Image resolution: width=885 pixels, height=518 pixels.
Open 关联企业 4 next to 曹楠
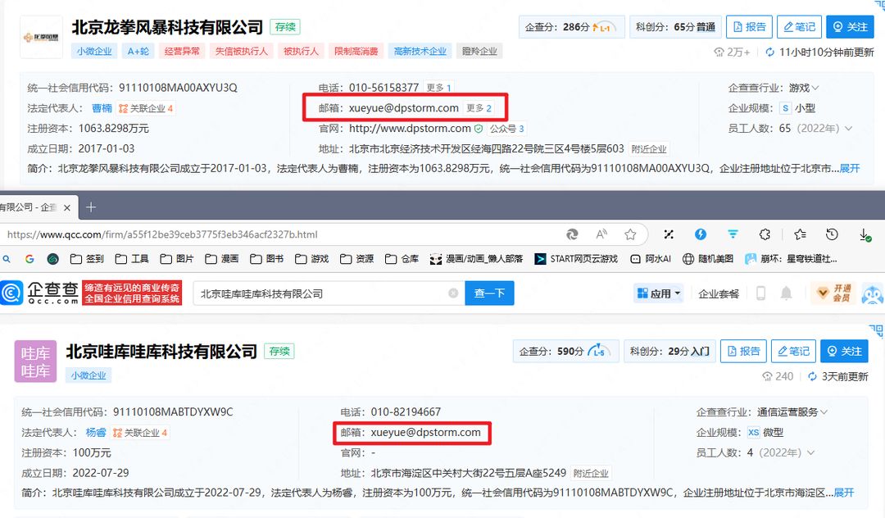(146, 108)
